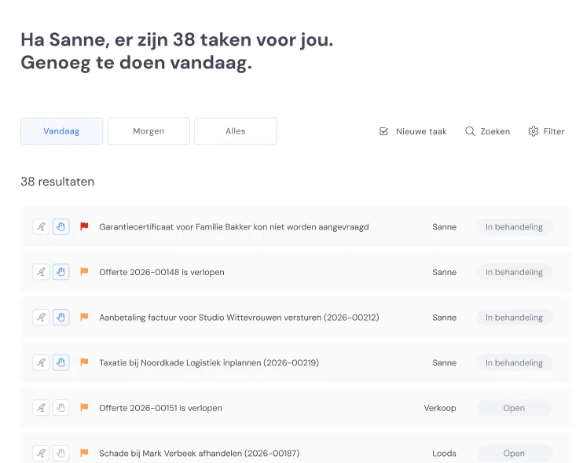Click Open status of Mark Verbeek row

[x=514, y=454]
